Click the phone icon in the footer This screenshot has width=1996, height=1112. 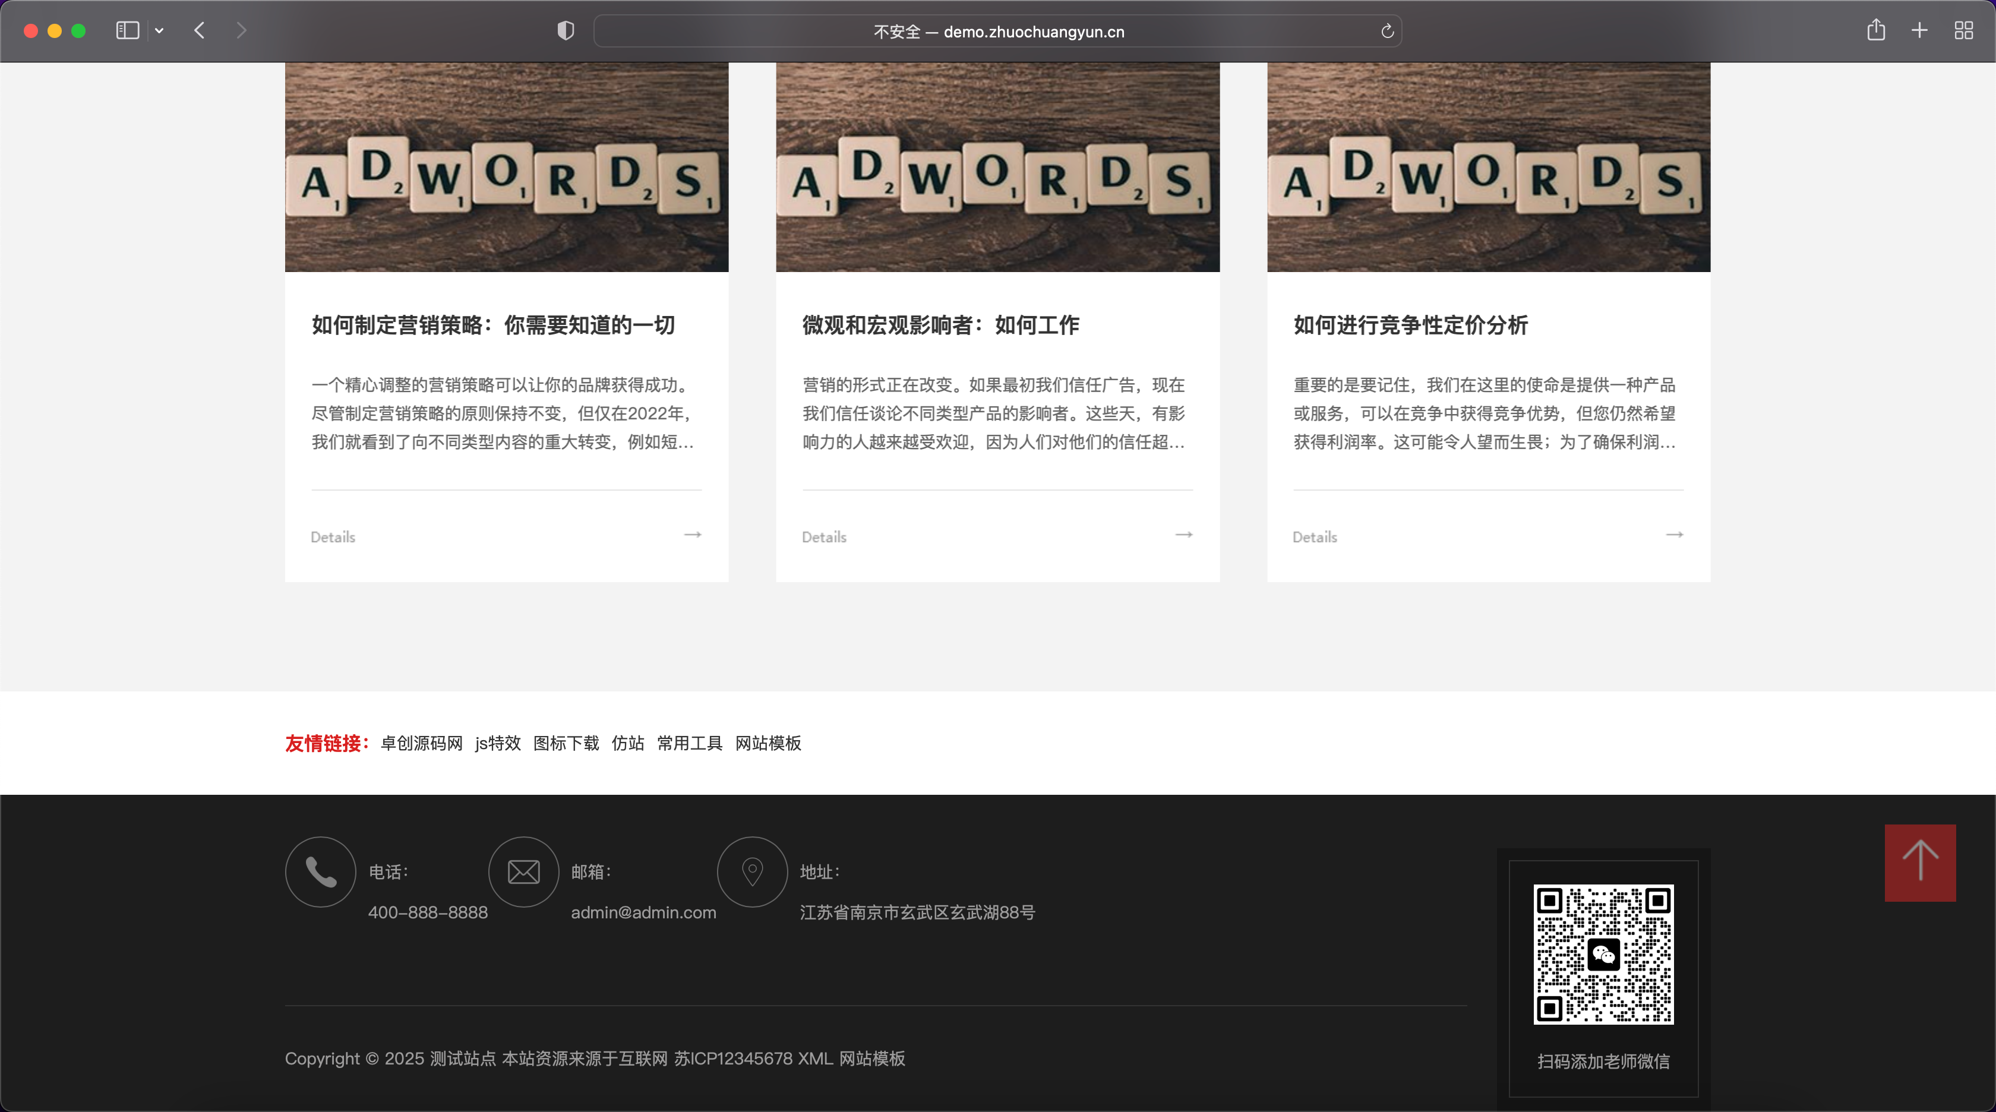pyautogui.click(x=320, y=872)
